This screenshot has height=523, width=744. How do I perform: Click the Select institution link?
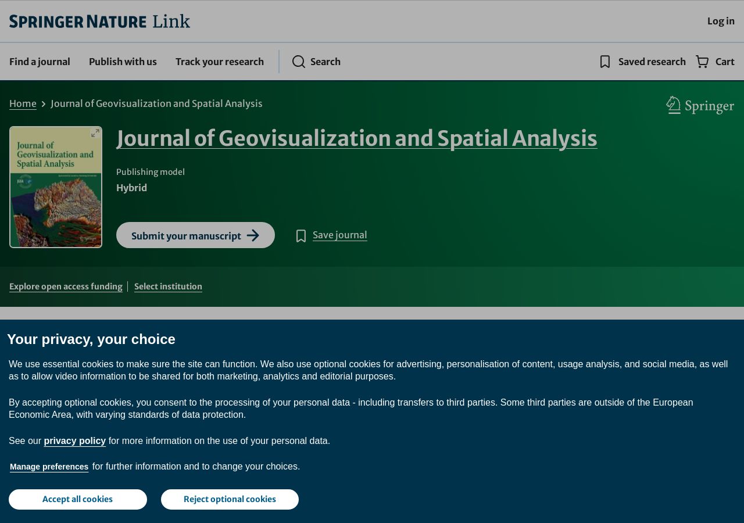pos(168,286)
